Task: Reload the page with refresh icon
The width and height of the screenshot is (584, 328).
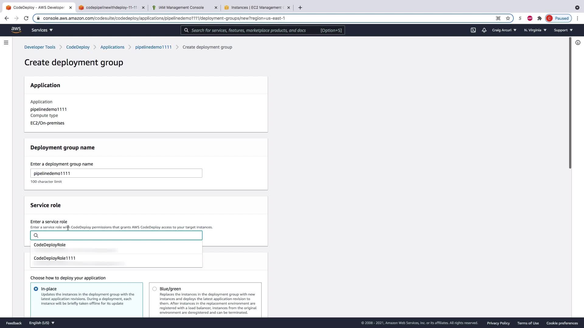Action: (x=26, y=18)
